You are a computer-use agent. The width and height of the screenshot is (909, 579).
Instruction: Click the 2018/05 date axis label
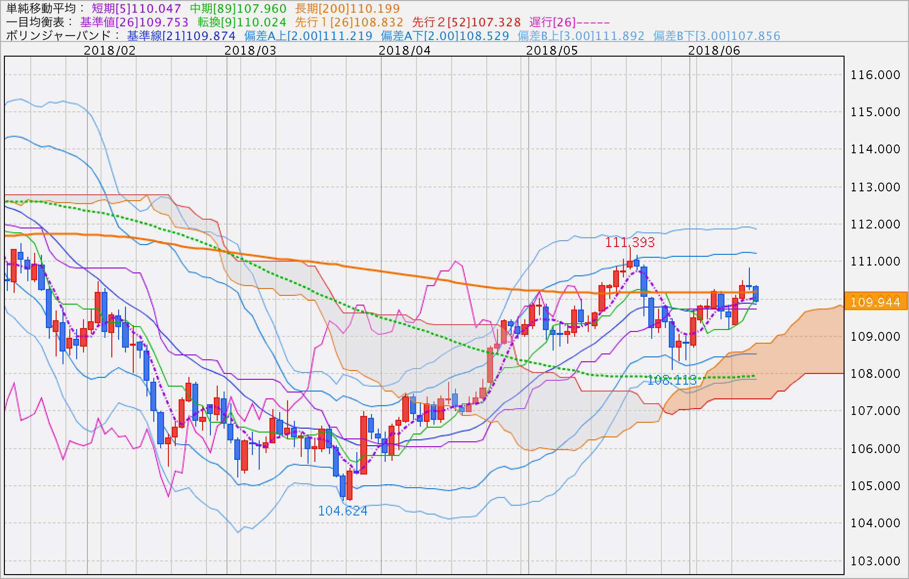coord(552,50)
